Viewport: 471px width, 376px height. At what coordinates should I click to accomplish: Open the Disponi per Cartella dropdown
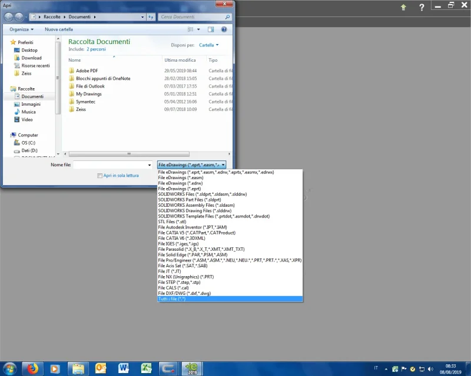pos(209,45)
